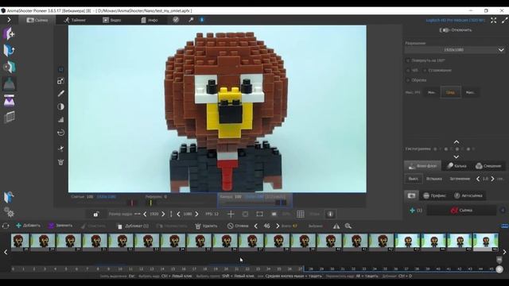Switch to the Видео tab

(111, 20)
